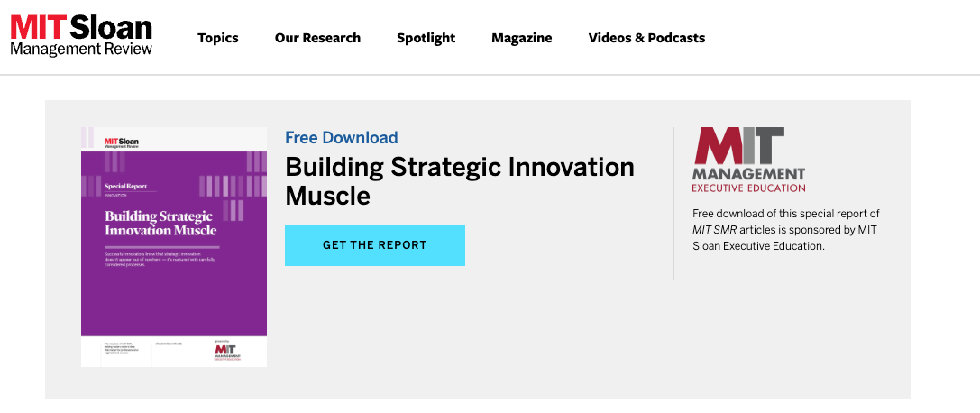Go to the Magazine section
980x413 pixels.
tap(522, 38)
